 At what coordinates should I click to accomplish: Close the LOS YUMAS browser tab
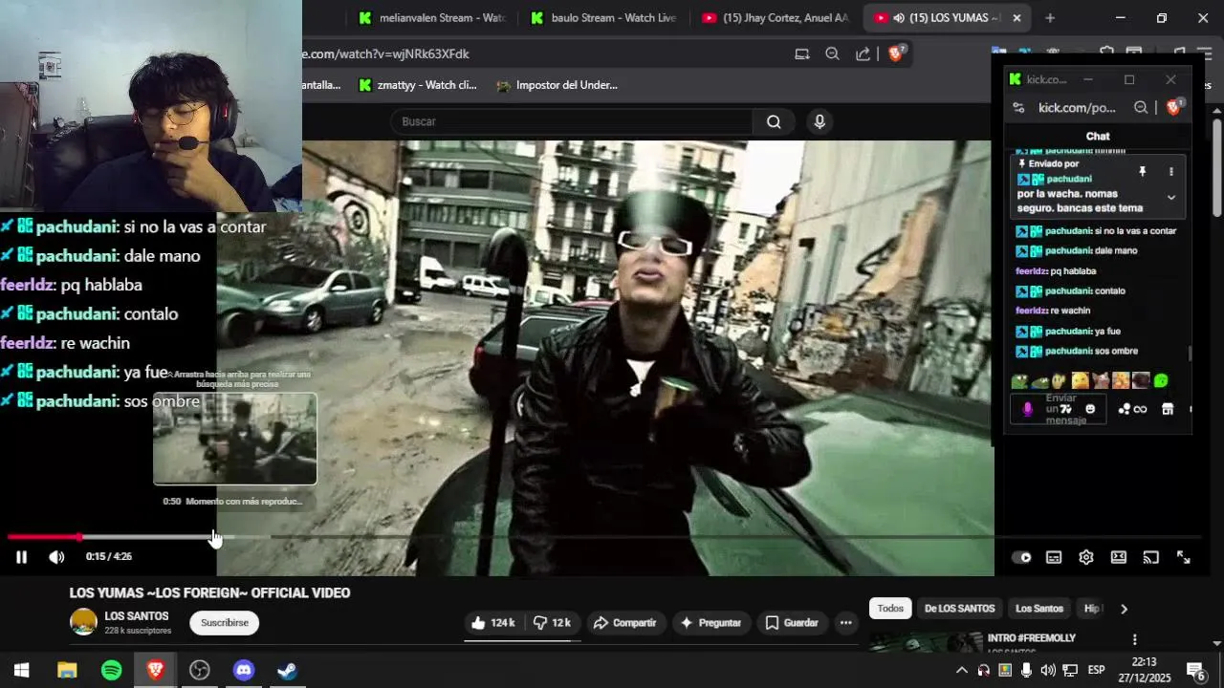(x=1016, y=18)
